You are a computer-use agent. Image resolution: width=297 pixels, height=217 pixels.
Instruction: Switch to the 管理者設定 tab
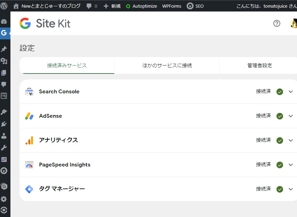click(259, 65)
